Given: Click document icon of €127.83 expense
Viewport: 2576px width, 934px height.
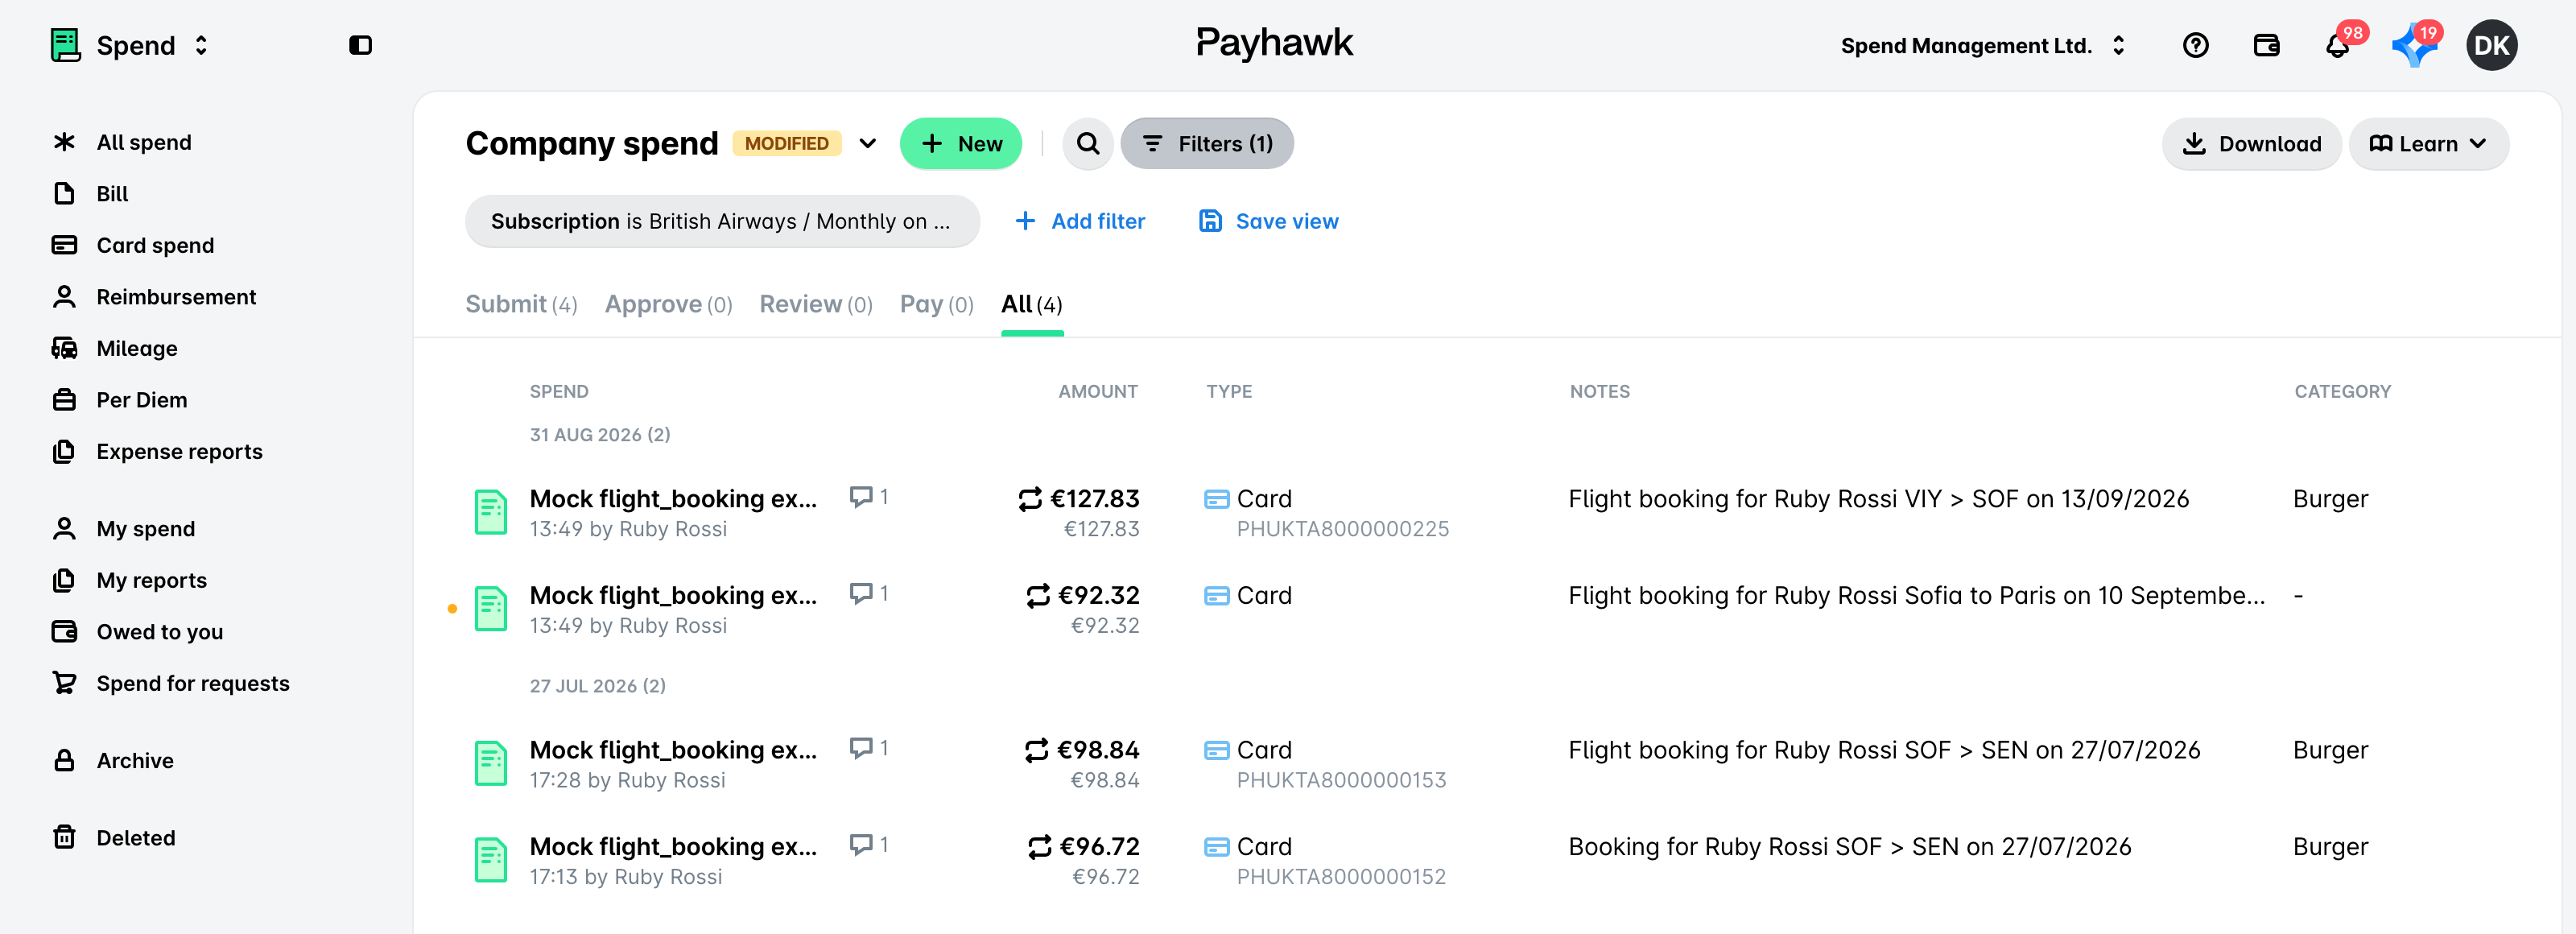Looking at the screenshot, I should tap(490, 512).
